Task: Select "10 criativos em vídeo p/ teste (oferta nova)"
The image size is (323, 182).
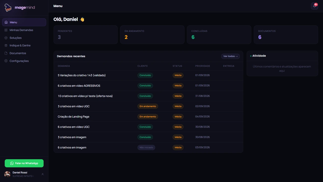Action: [85, 96]
